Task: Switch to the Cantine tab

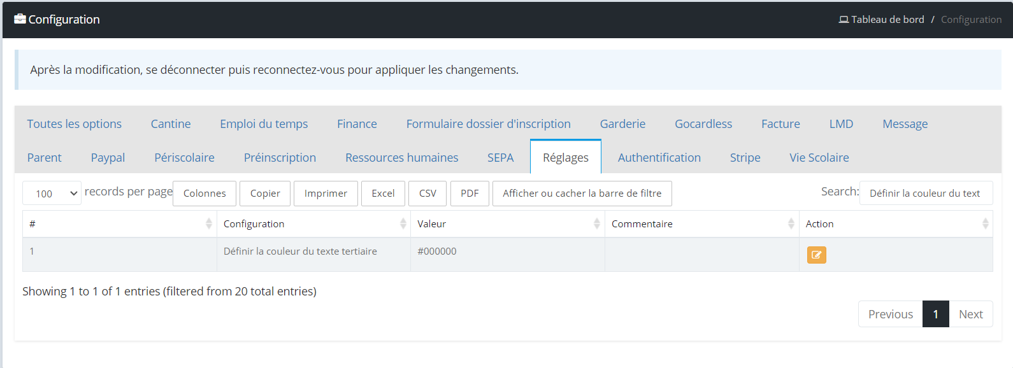Action: [171, 124]
